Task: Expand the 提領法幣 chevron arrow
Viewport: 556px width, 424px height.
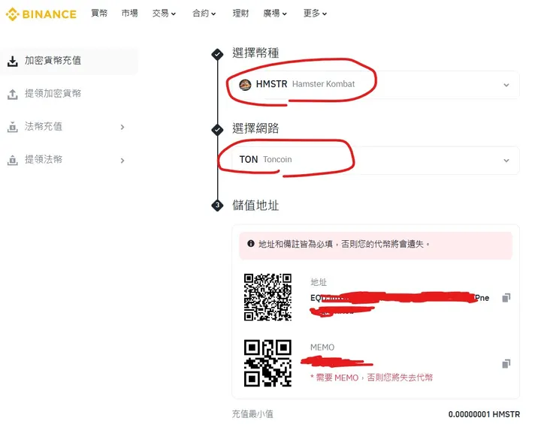Action: pos(122,161)
